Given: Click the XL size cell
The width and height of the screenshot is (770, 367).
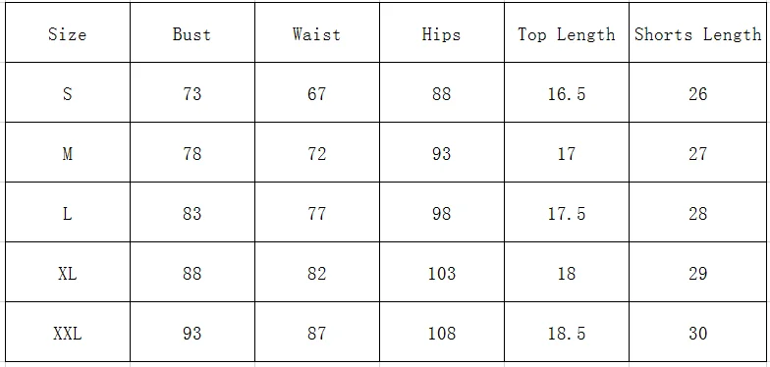Looking at the screenshot, I should click(x=68, y=272).
